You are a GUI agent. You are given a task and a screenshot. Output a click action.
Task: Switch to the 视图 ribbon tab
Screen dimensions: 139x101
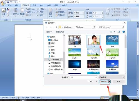(x=56, y=5)
